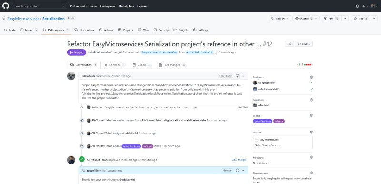The width and height of the screenshot is (381, 184).
Task: Open Pull requests in the top header
Action: pos(78,6)
